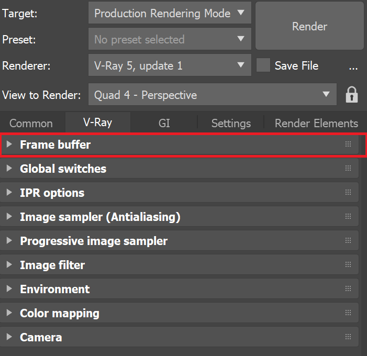Switch to the Render Elements tab
This screenshot has width=367, height=356.
[x=316, y=123]
